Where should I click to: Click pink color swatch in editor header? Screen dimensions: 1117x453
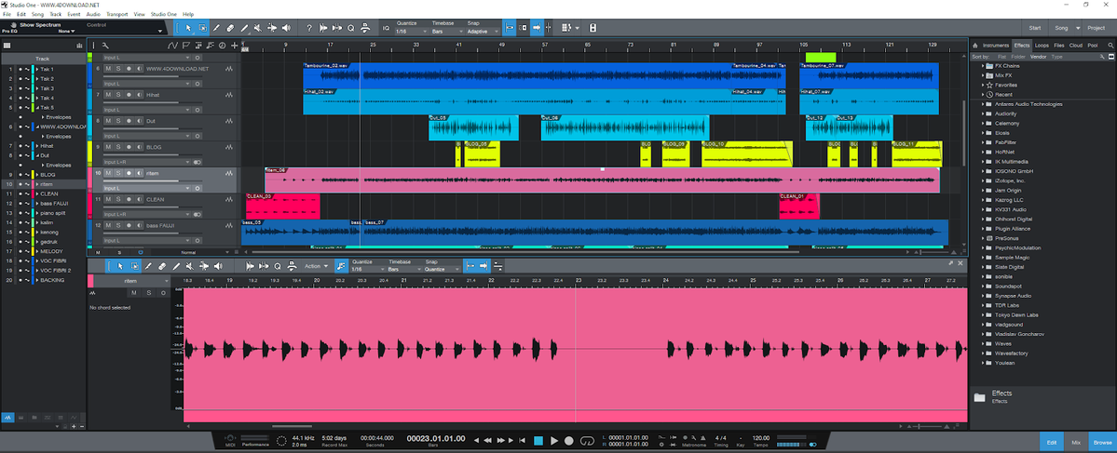click(x=90, y=281)
